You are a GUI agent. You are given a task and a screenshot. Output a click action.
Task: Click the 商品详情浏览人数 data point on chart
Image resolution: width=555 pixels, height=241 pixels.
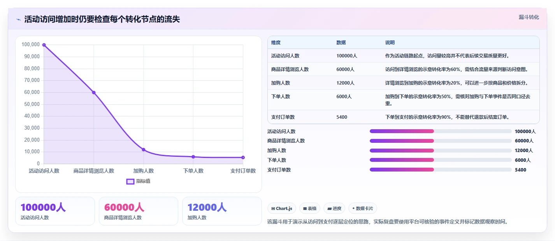click(x=94, y=92)
